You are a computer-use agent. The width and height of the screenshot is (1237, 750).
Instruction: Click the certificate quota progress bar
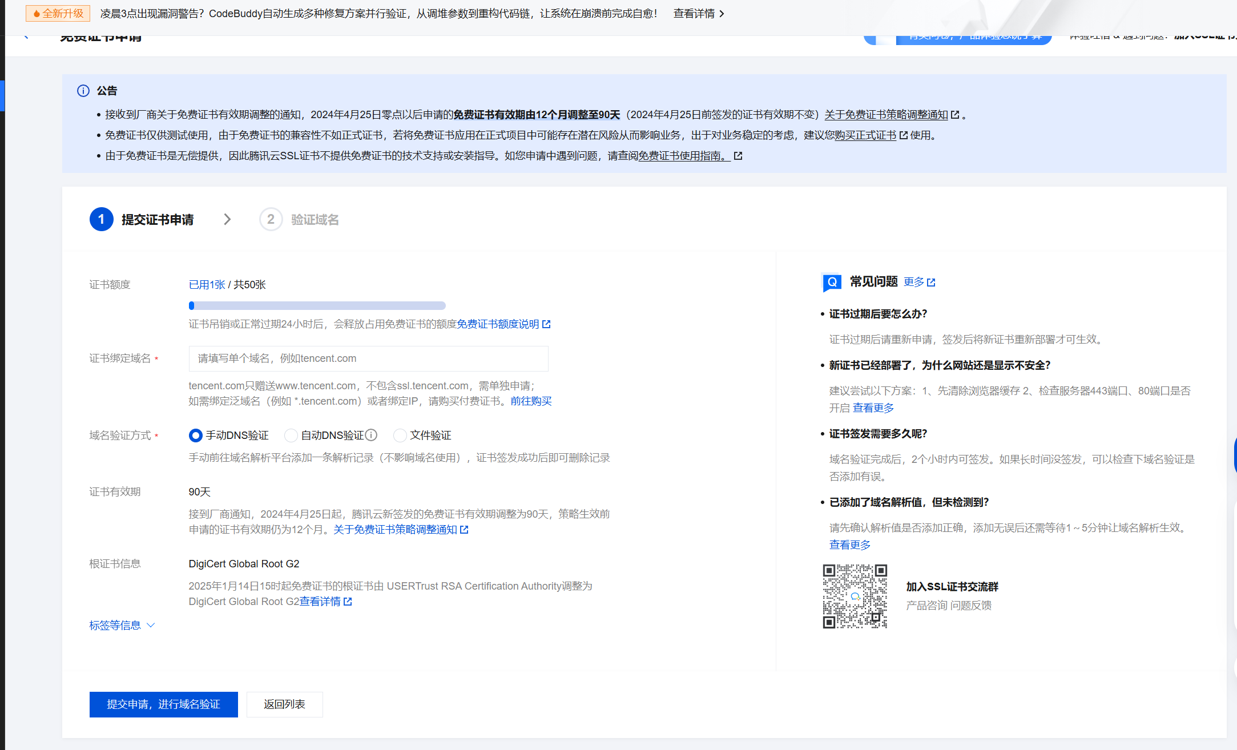click(317, 305)
